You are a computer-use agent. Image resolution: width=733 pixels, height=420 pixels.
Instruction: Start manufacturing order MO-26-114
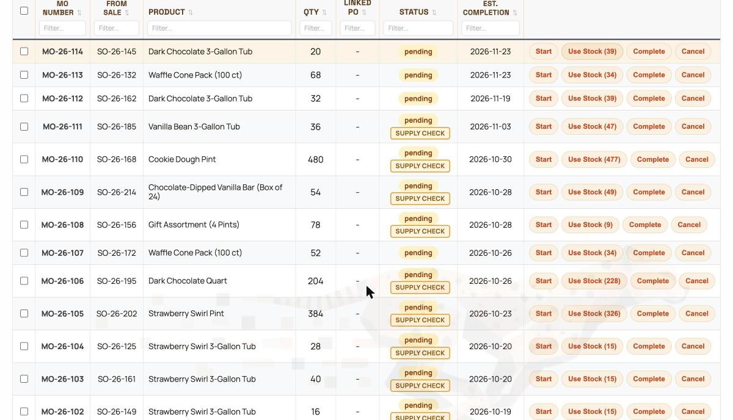544,51
